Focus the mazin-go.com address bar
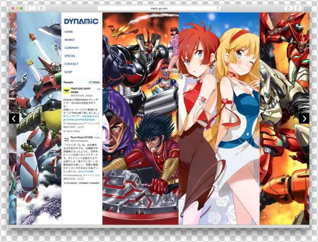Screen dimensions: 318x242 159,8
